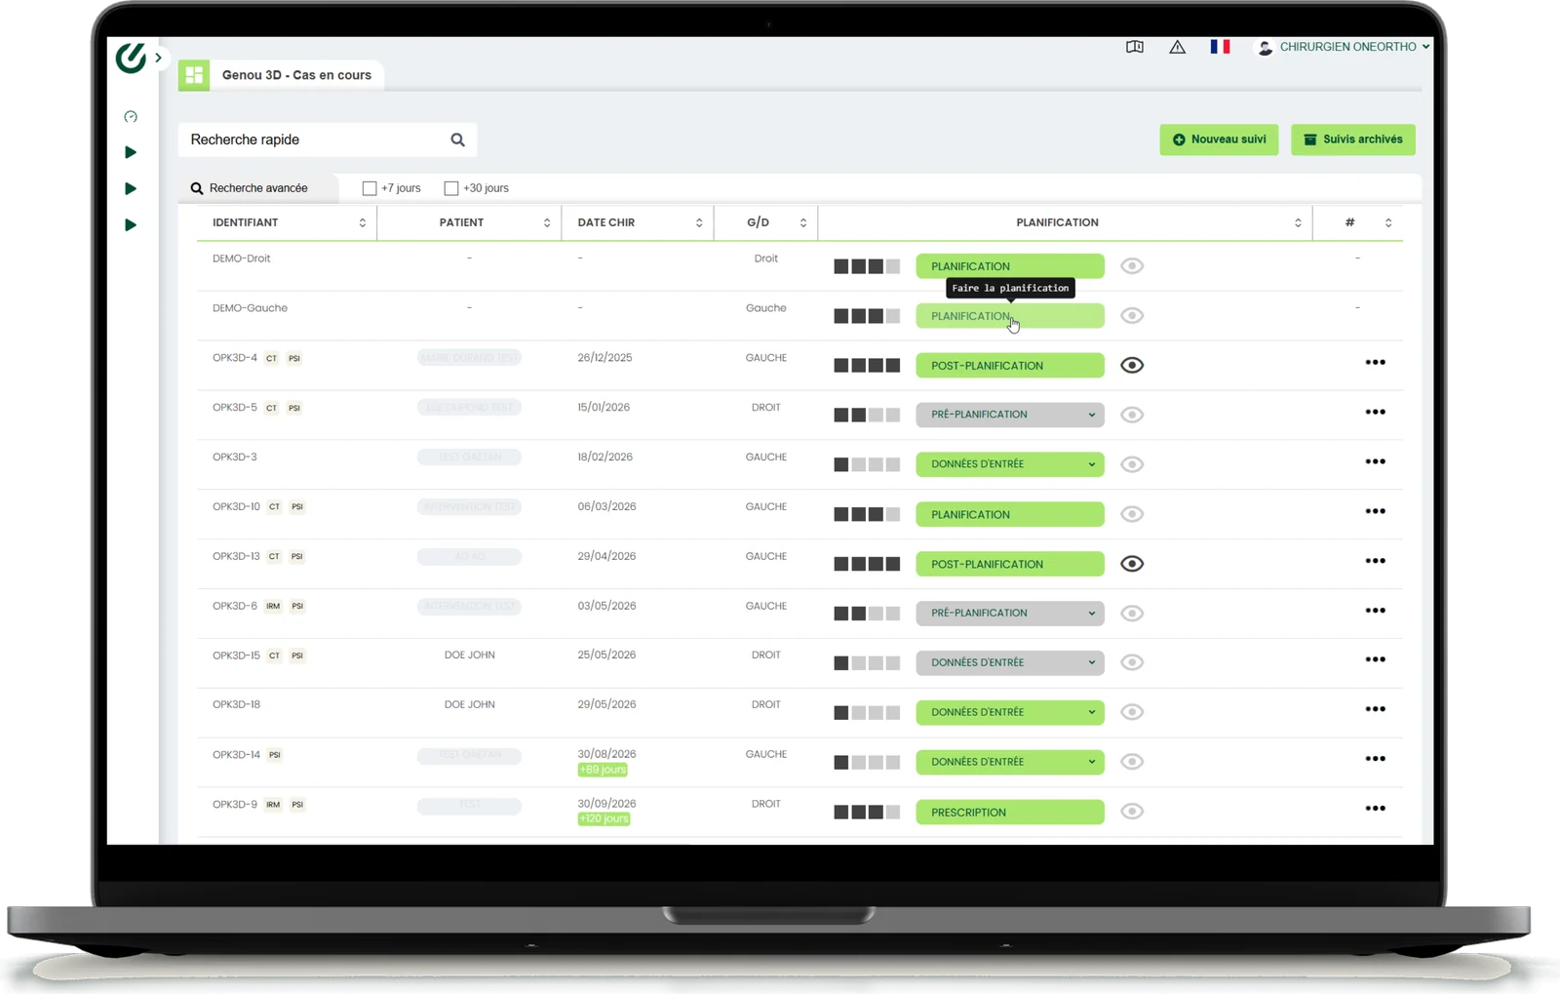Open DONNÉES D'ENTRÉE dropdown for OPK3D-3
This screenshot has width=1560, height=994.
1010,464
